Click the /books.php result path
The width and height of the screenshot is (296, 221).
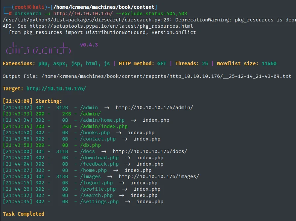point(95,133)
